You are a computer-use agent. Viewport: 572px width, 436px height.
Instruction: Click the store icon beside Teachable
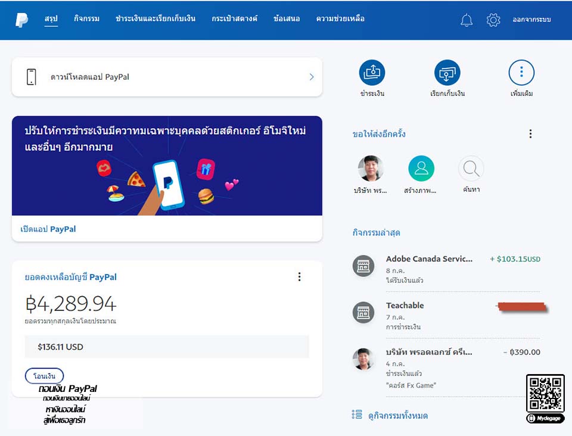point(363,312)
